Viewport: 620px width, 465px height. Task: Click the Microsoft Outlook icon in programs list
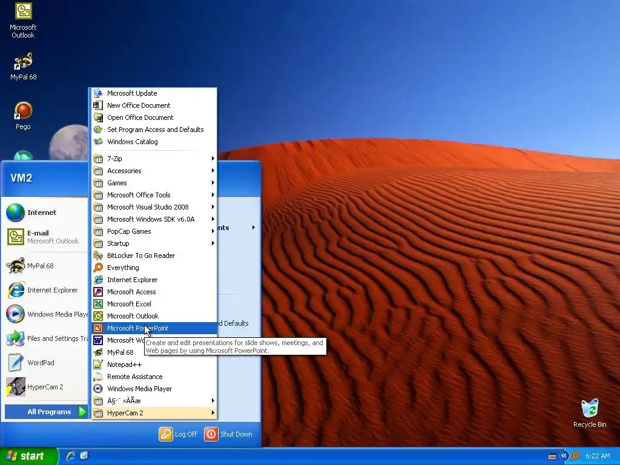[x=98, y=316]
